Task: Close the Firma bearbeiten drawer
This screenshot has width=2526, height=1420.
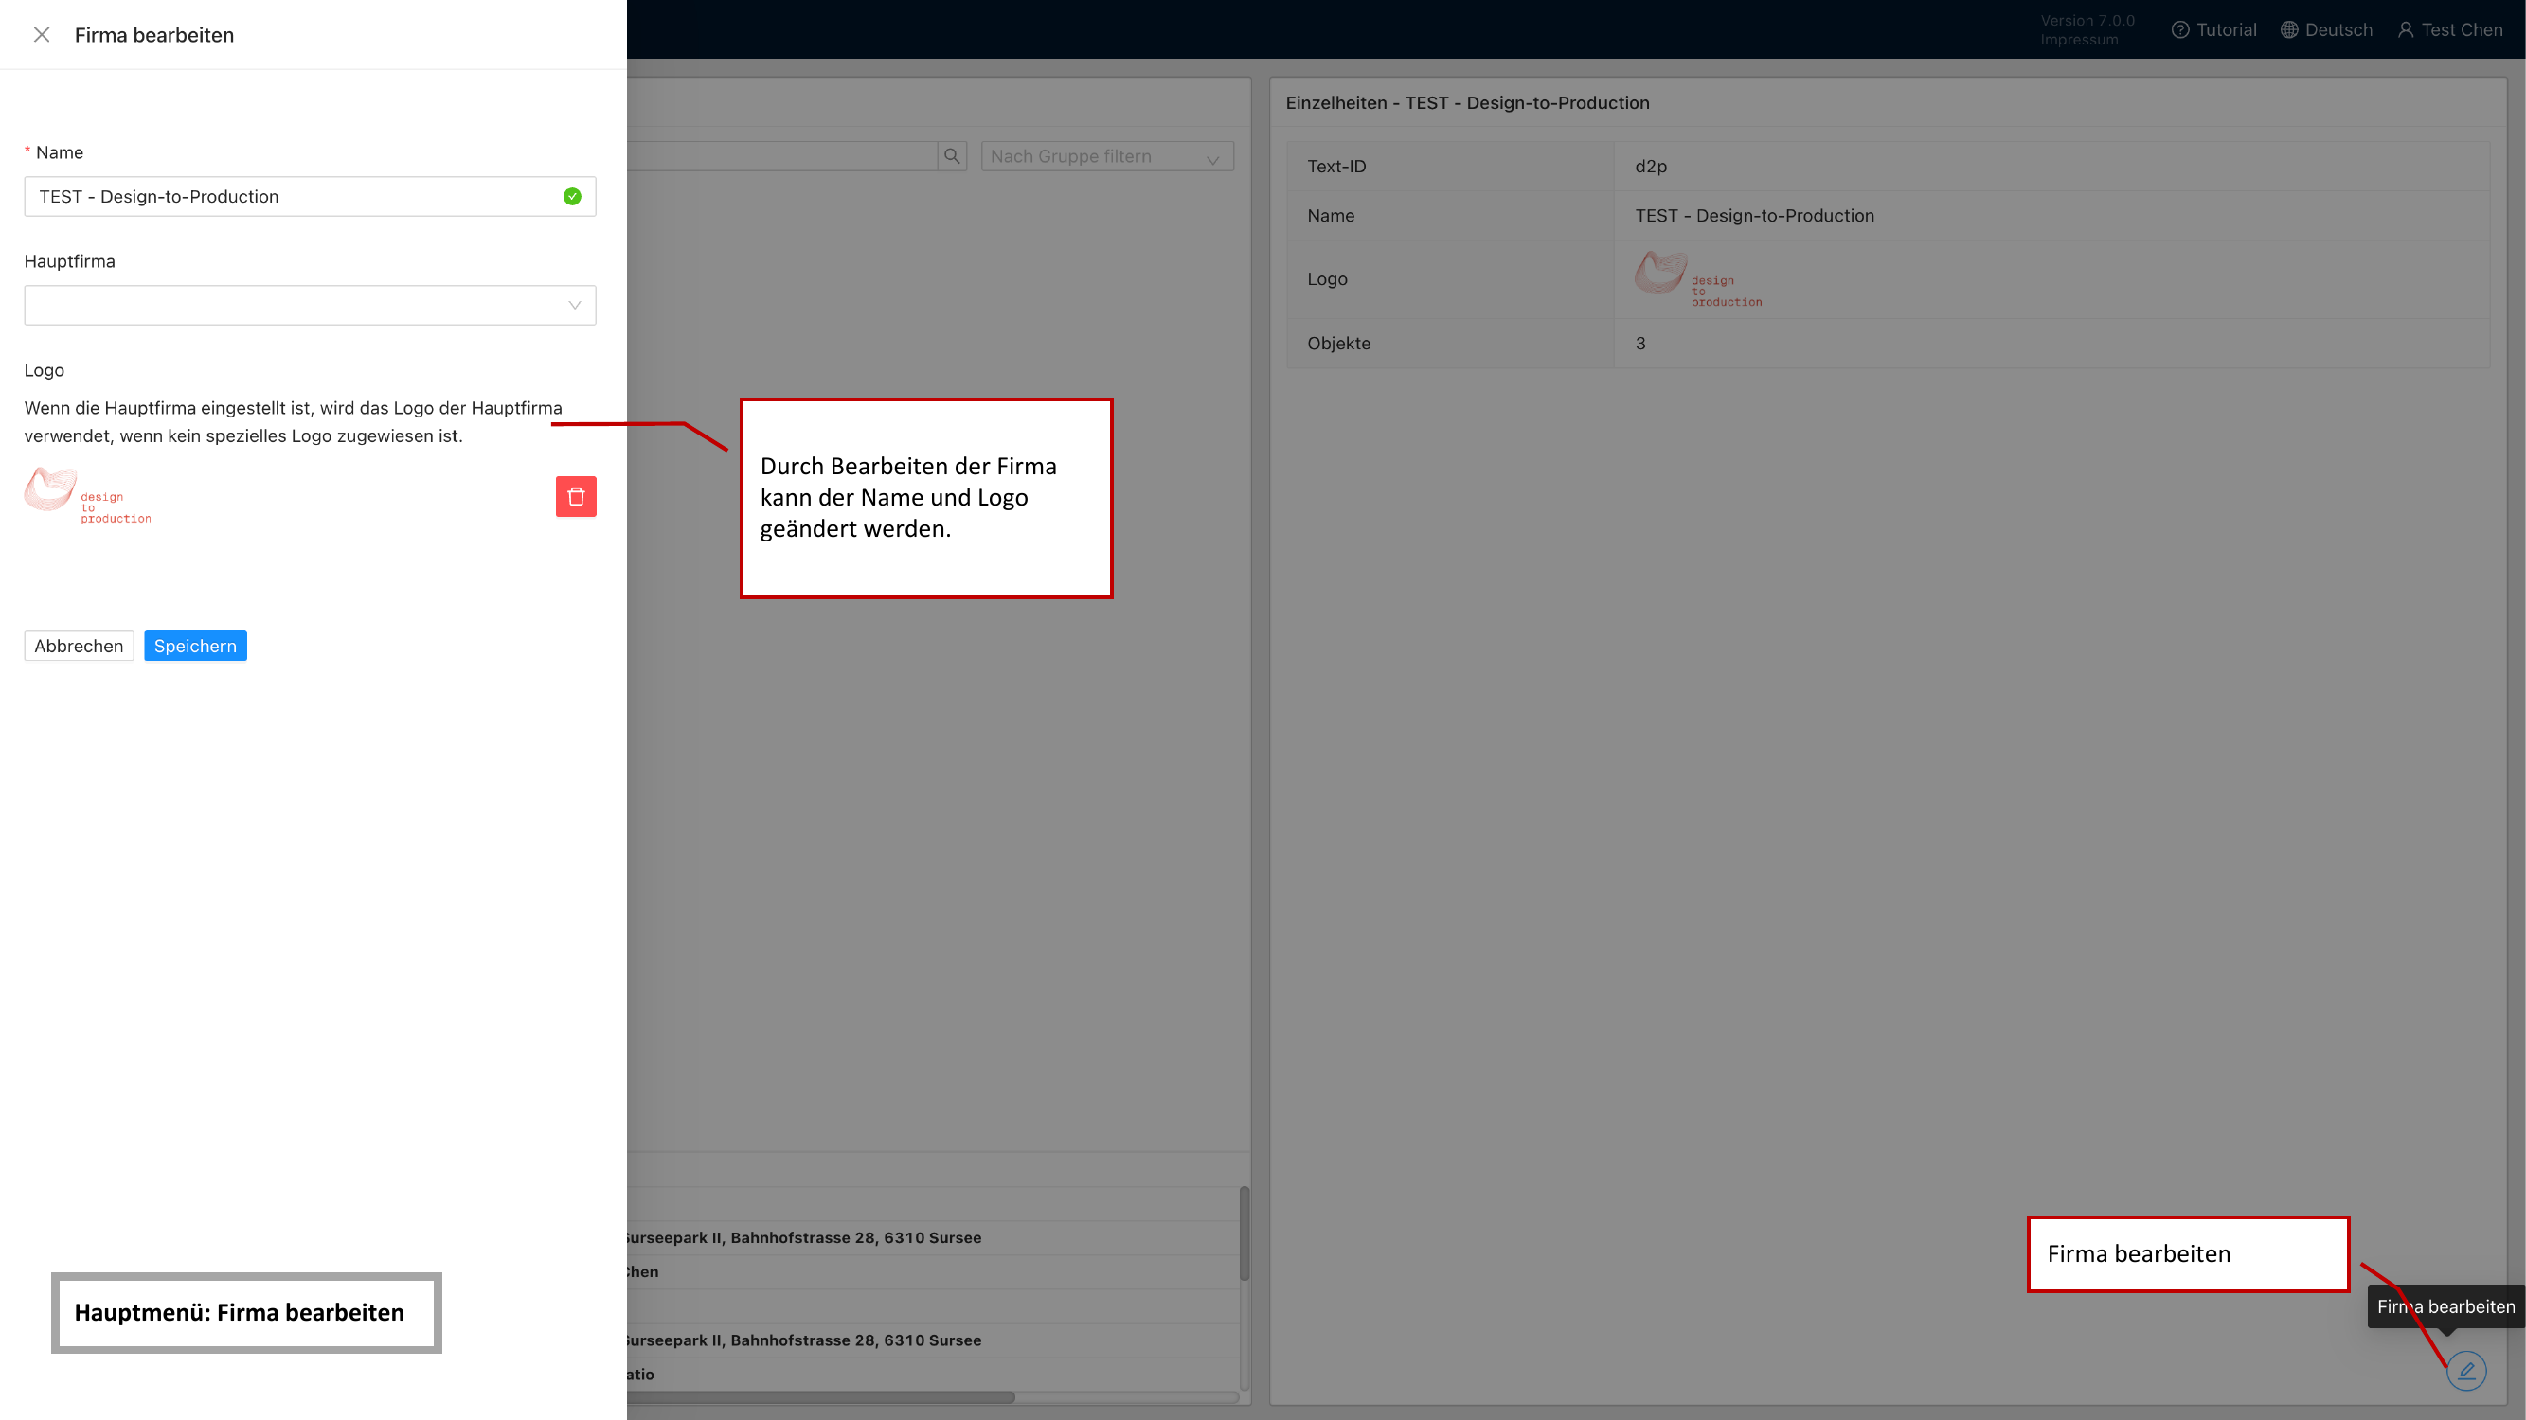Action: tap(41, 35)
